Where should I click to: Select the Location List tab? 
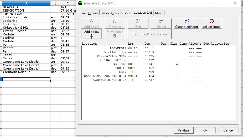[x=143, y=13]
